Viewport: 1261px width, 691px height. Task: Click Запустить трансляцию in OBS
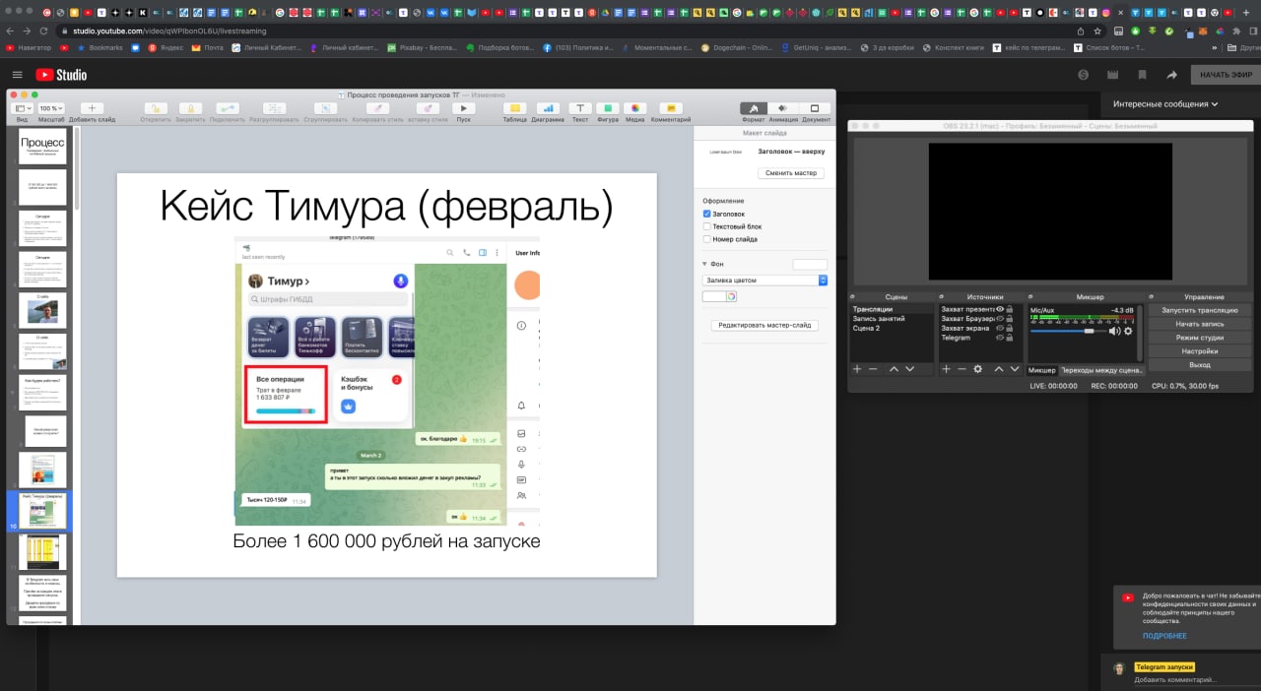point(1199,310)
